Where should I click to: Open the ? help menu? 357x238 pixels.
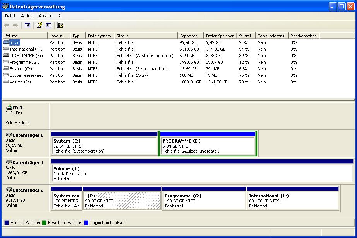[60, 16]
